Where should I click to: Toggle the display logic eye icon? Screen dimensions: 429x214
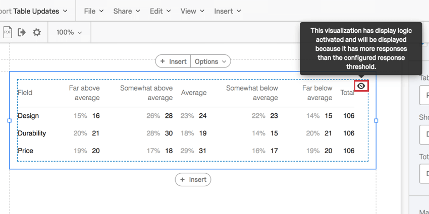[x=361, y=86]
